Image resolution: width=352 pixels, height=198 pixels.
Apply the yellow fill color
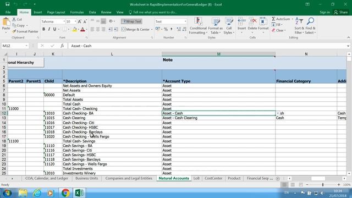[x=75, y=29]
